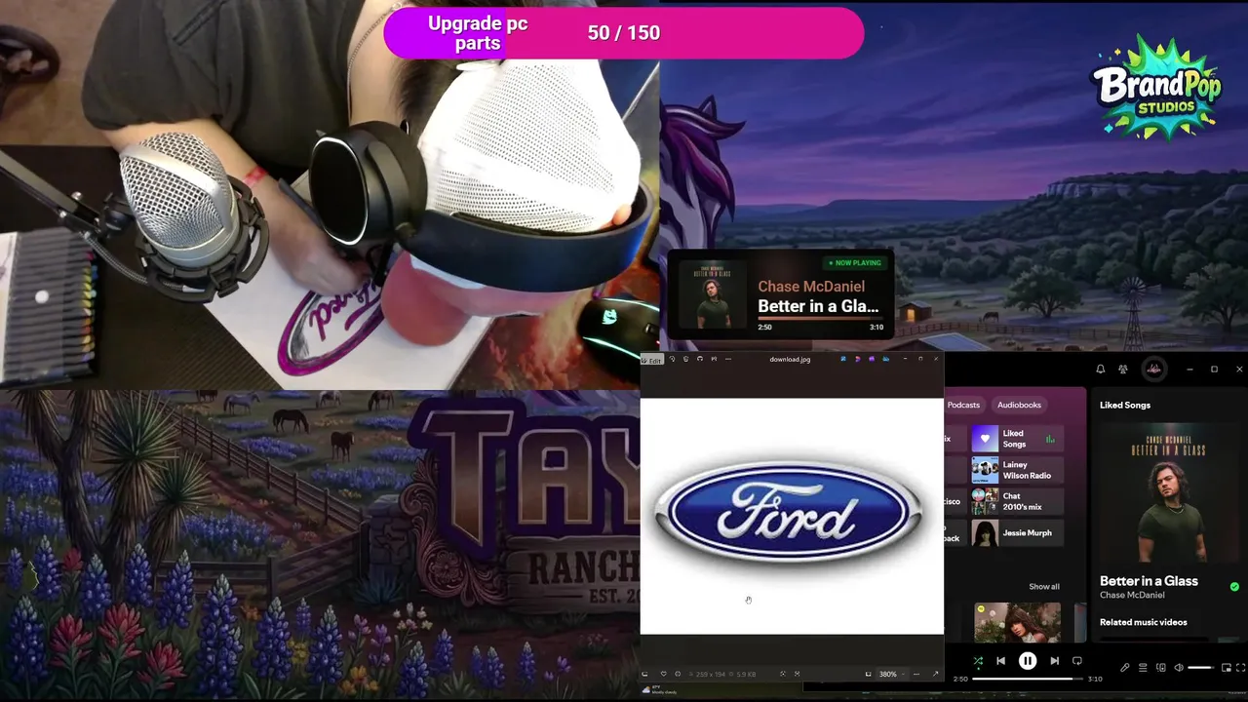Viewport: 1248px width, 702px height.
Task: Click Chase McDaniel artist name in Spotify panel
Action: tap(1132, 595)
